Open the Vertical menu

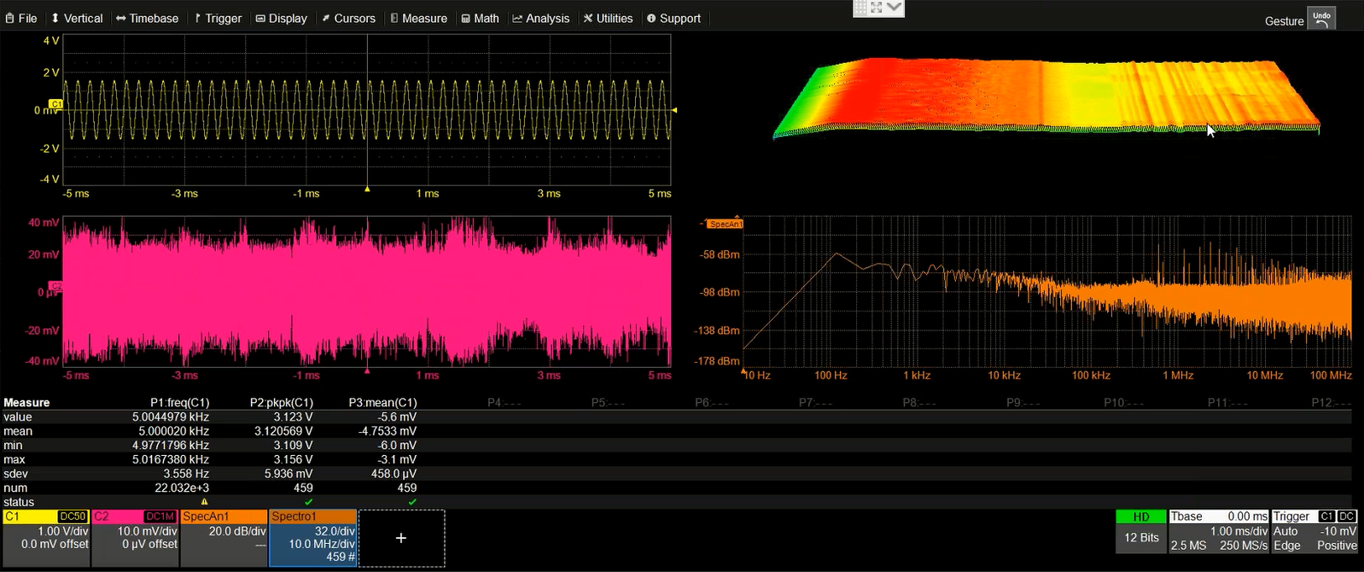click(x=77, y=18)
